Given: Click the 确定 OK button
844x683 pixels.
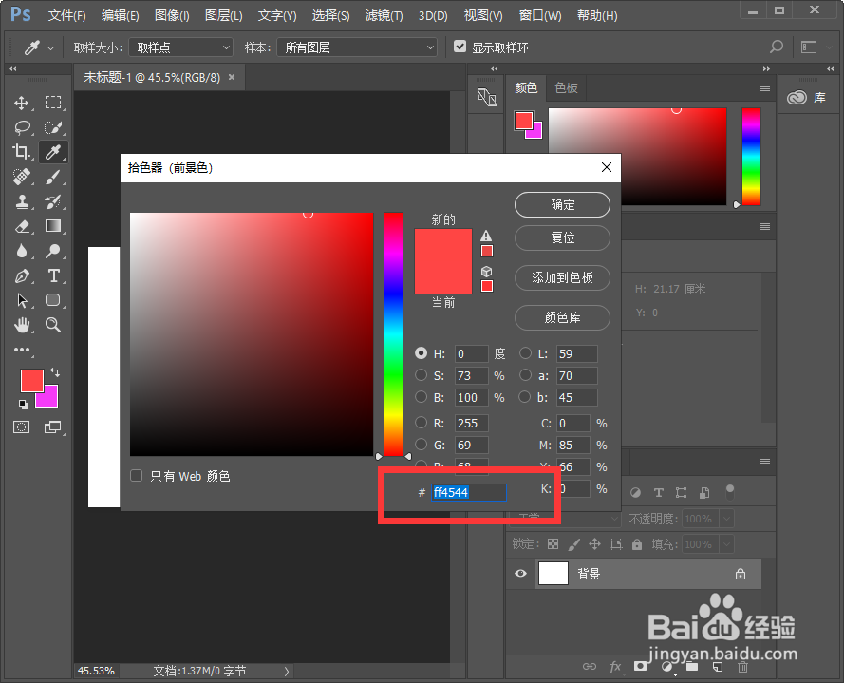Looking at the screenshot, I should click(x=562, y=204).
